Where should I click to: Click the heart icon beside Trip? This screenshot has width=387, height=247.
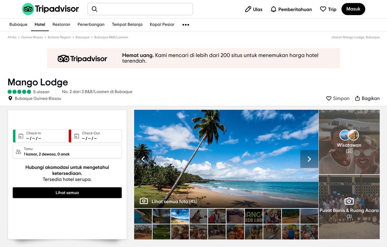[x=323, y=9]
